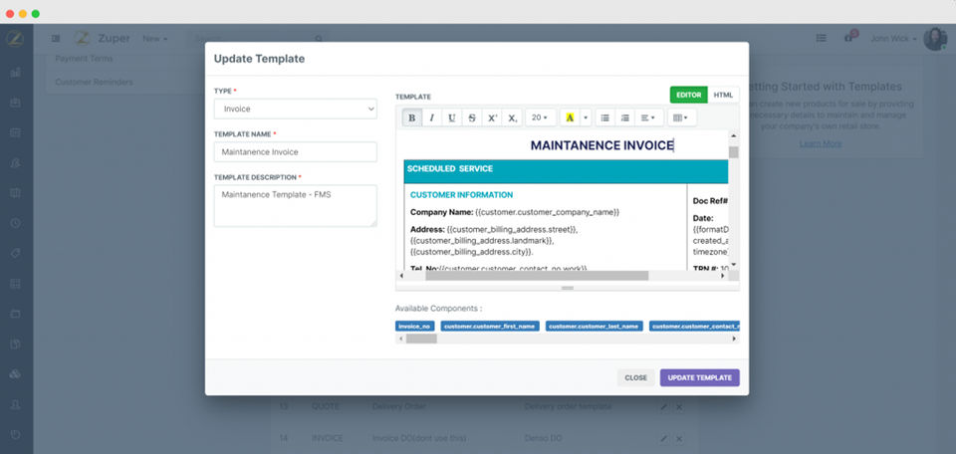Toggle bold formatting in editor toolbar
This screenshot has width=956, height=454.
coord(411,117)
